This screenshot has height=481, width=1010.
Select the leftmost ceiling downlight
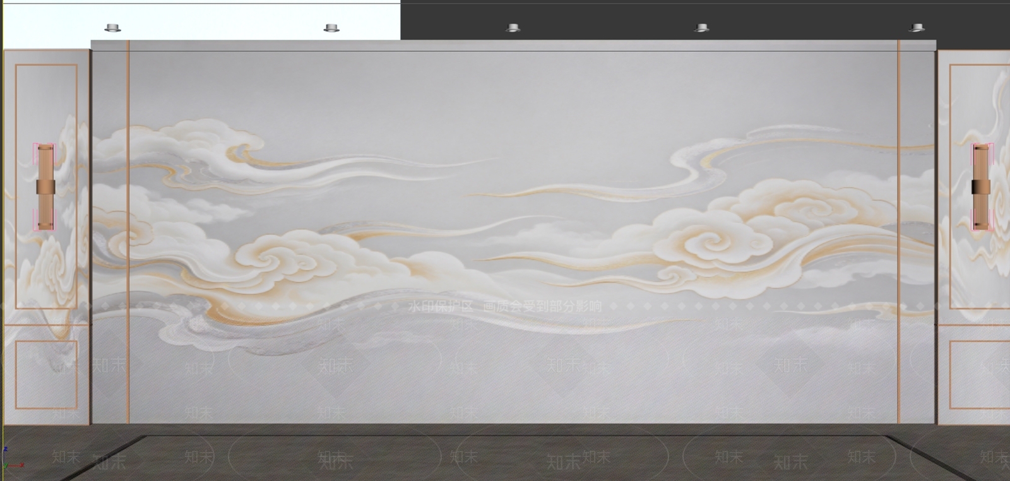tap(113, 28)
